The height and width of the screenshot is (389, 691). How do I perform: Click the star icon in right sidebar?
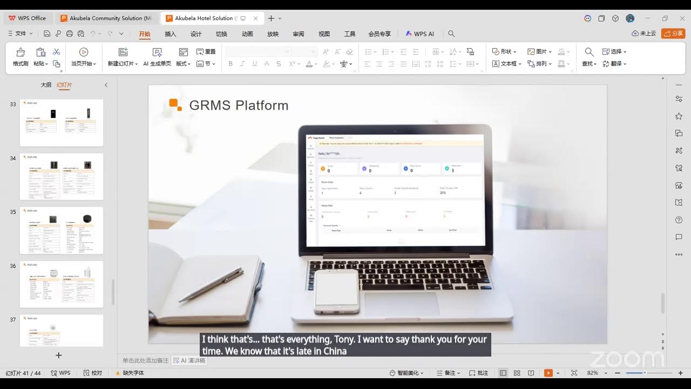(x=679, y=116)
